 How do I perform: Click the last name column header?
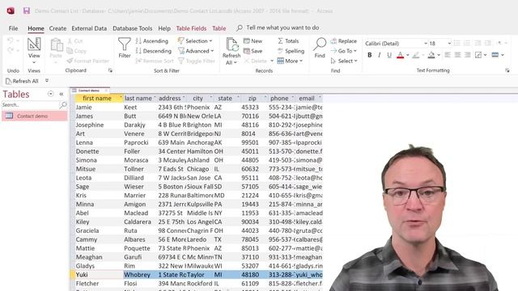pyautogui.click(x=138, y=99)
